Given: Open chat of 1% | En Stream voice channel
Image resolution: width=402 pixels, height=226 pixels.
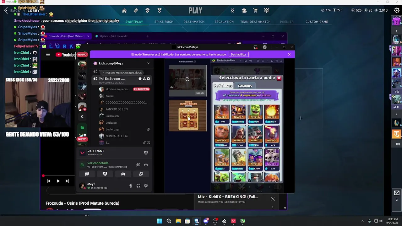Looking at the screenshot, I should click(x=140, y=79).
